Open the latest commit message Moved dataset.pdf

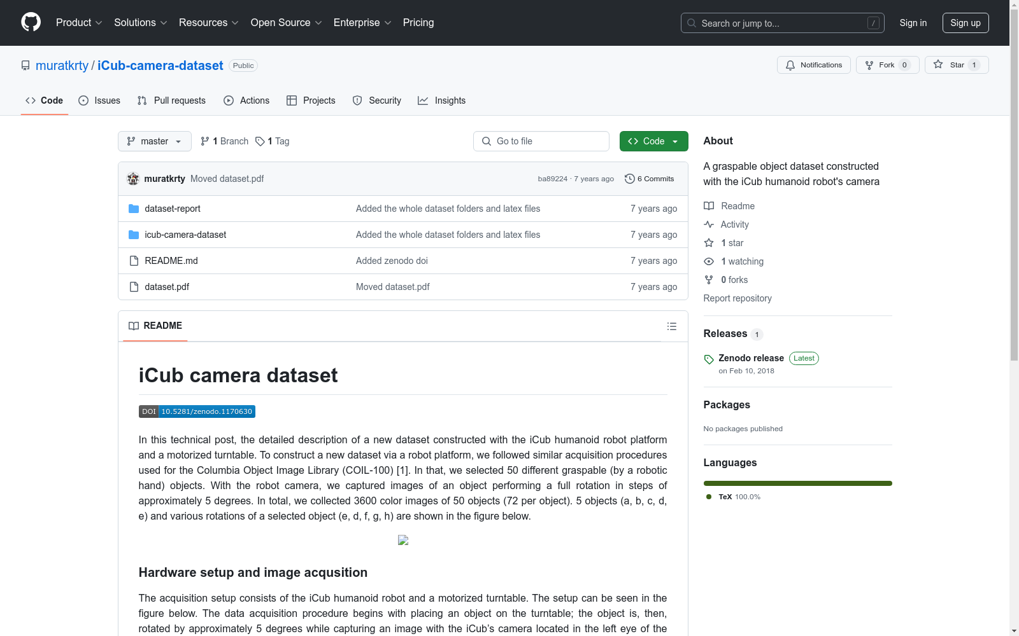[x=227, y=179]
